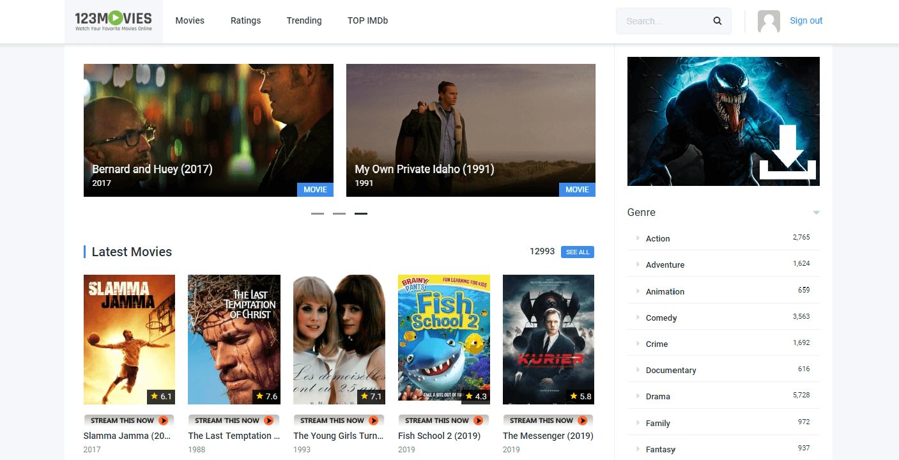Click the download arrow on Venom banner
The width and height of the screenshot is (899, 460).
tap(788, 152)
